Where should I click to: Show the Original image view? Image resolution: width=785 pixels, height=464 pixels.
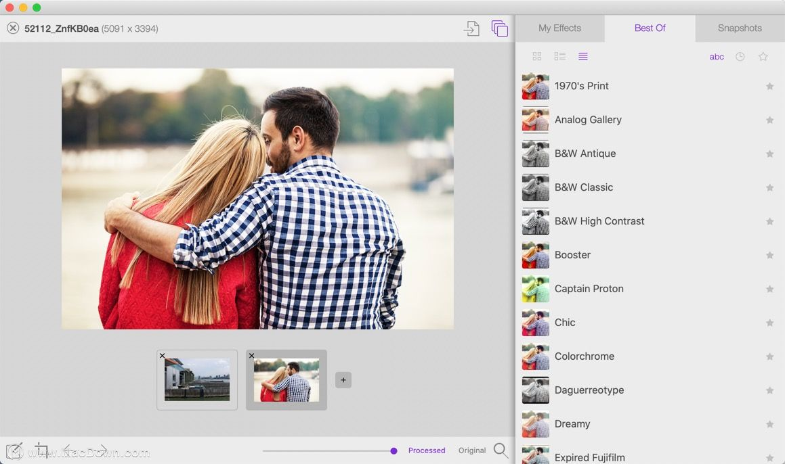(x=472, y=450)
